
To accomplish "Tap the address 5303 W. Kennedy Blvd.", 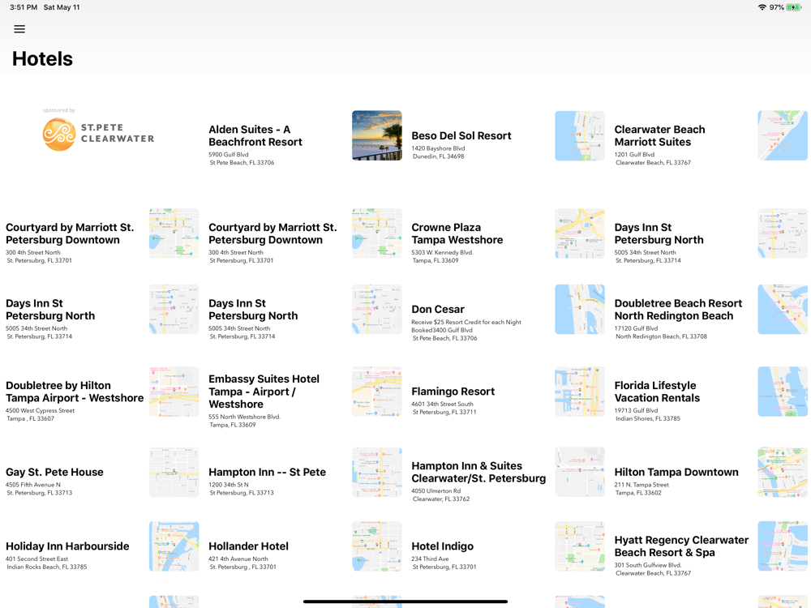I will pos(442,252).
